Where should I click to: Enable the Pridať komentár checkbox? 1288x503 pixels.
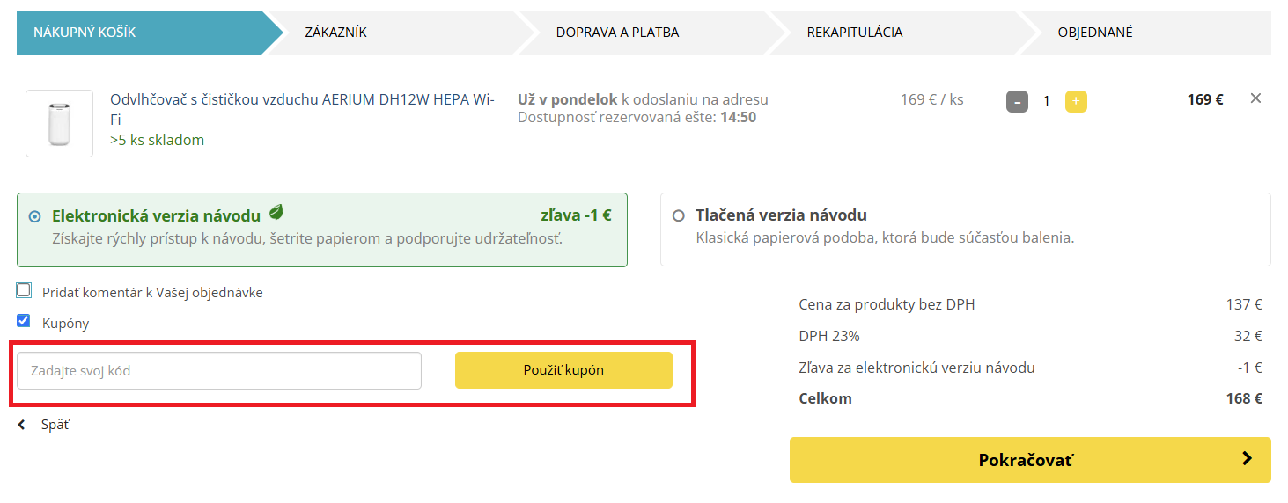tap(24, 291)
